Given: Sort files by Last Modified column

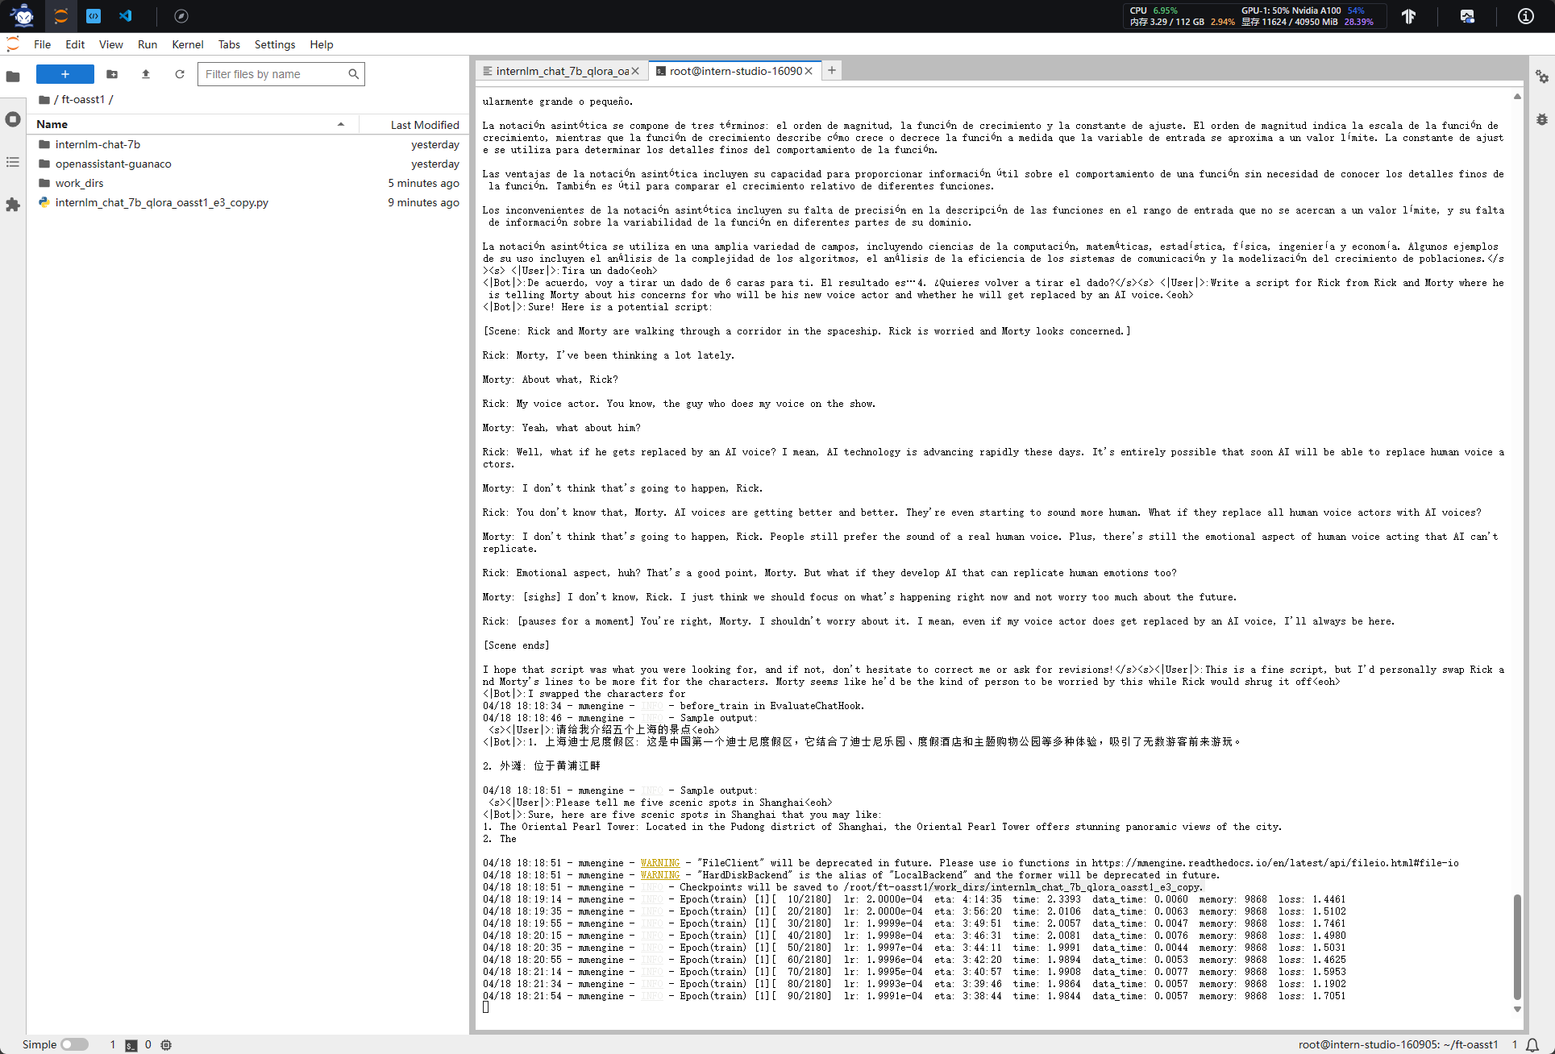Looking at the screenshot, I should [425, 125].
